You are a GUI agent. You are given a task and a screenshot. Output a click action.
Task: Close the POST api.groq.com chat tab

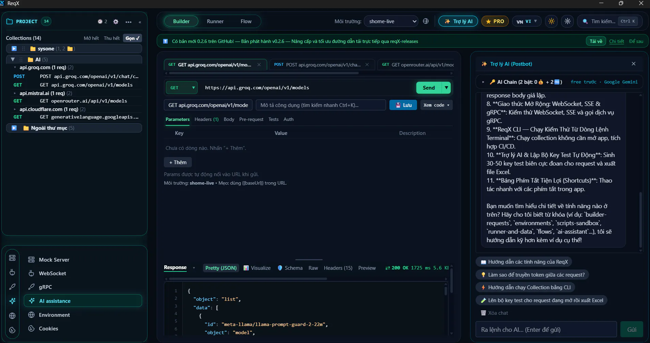pyautogui.click(x=367, y=65)
